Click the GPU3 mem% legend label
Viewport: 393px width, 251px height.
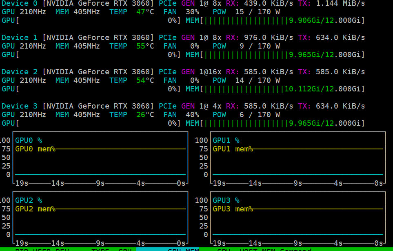[233, 209]
